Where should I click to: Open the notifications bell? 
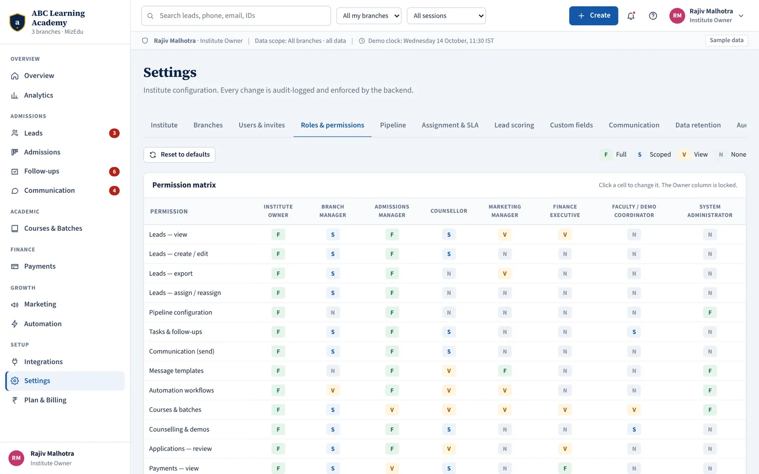[631, 16]
